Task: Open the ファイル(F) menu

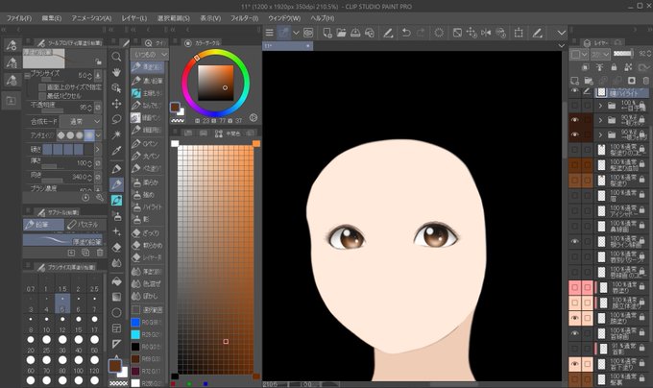Action: pyautogui.click(x=19, y=18)
